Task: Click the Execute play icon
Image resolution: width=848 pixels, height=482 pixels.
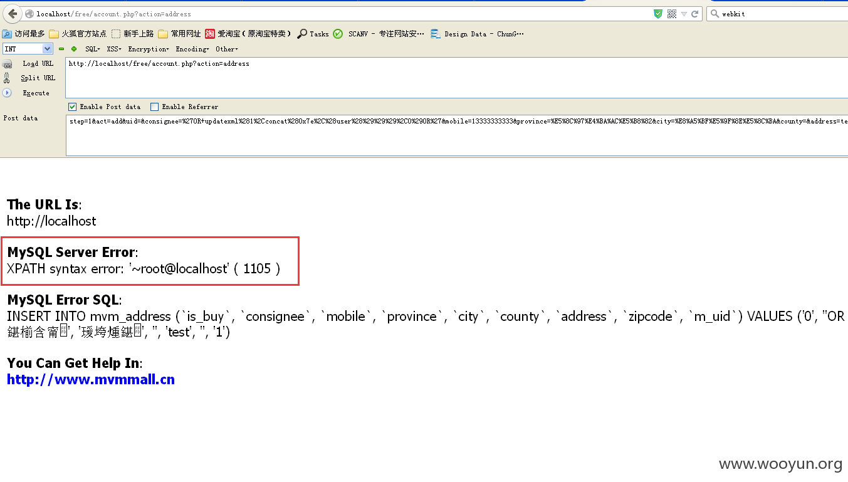Action: (x=8, y=93)
